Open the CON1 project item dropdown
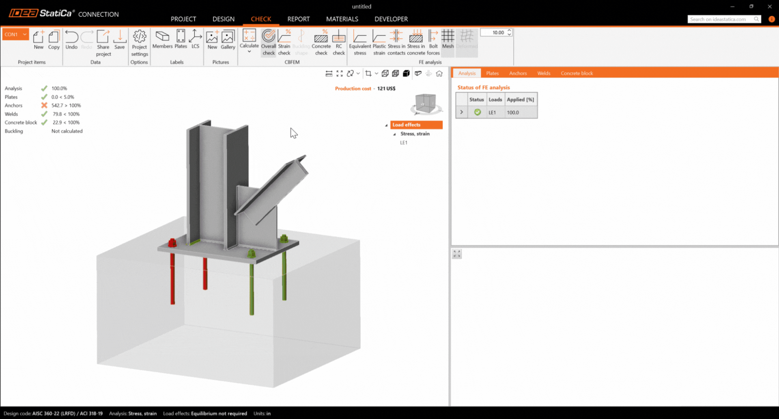 click(25, 35)
